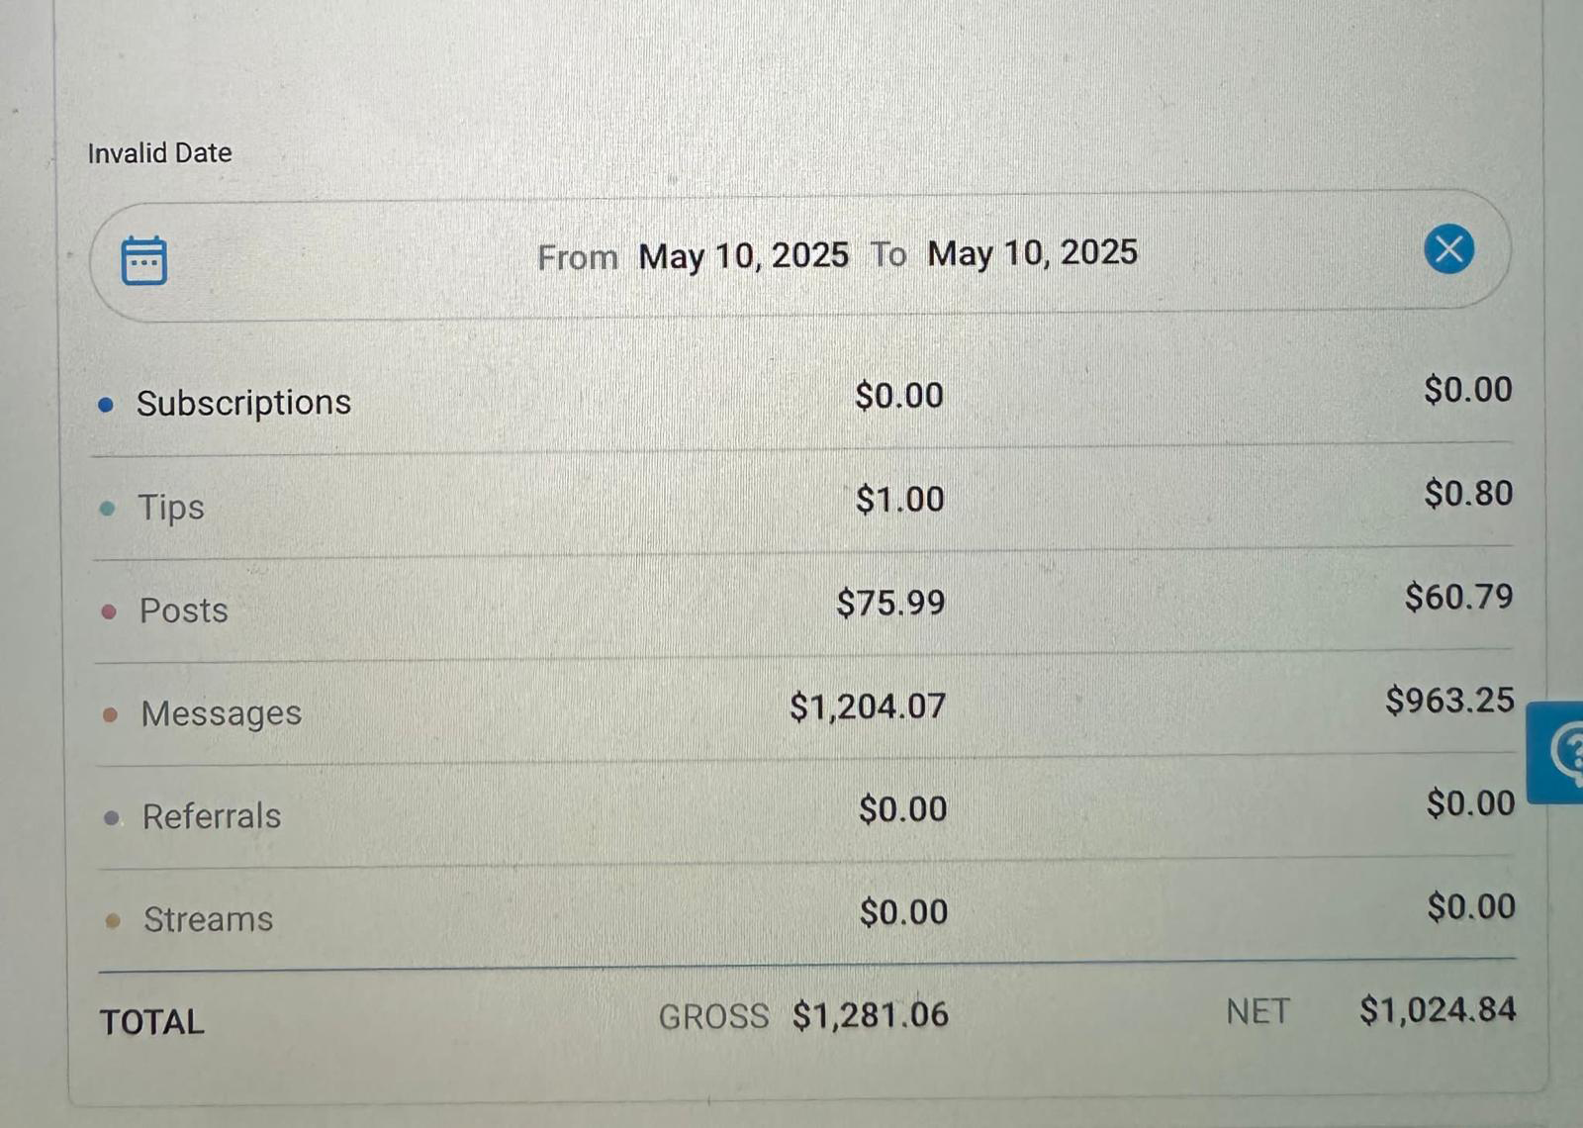Viewport: 1583px width, 1128px height.
Task: Click the Referrals row label
Action: 212,816
